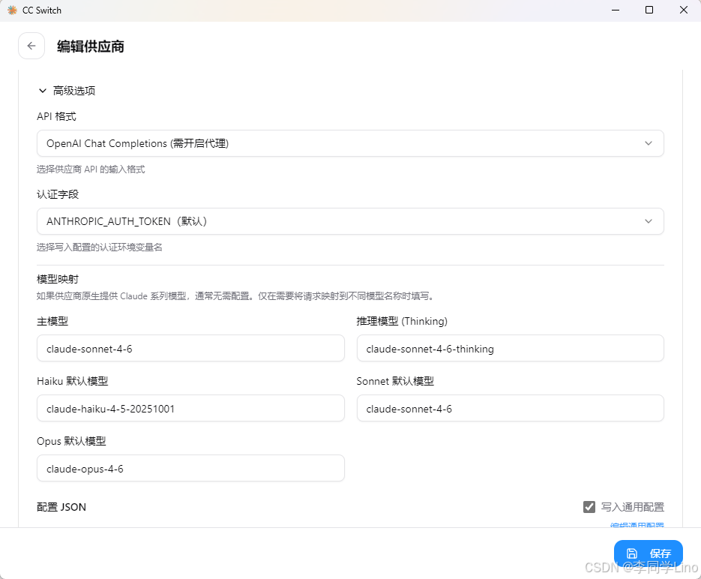Image resolution: width=701 pixels, height=579 pixels.
Task: Click the Sonnet 默认模型 input field
Action: [x=510, y=408]
